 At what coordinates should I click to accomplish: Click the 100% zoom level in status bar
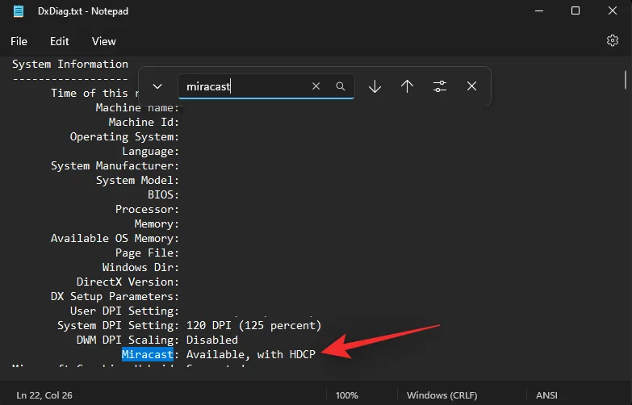(x=346, y=395)
